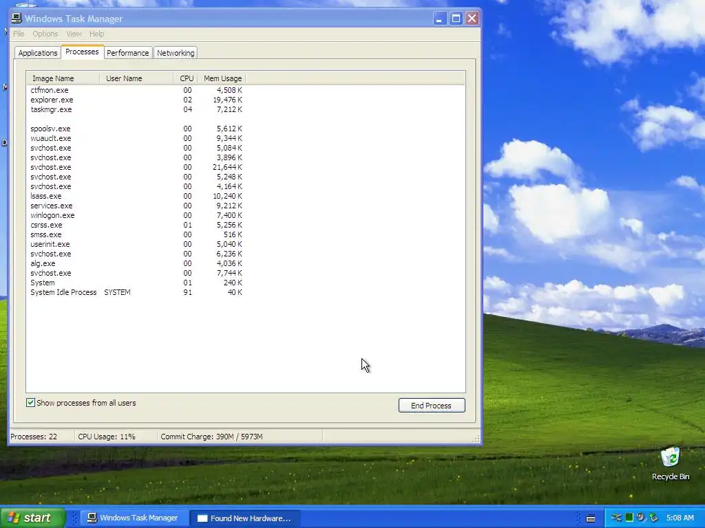
Task: Open the File menu
Action: click(19, 34)
